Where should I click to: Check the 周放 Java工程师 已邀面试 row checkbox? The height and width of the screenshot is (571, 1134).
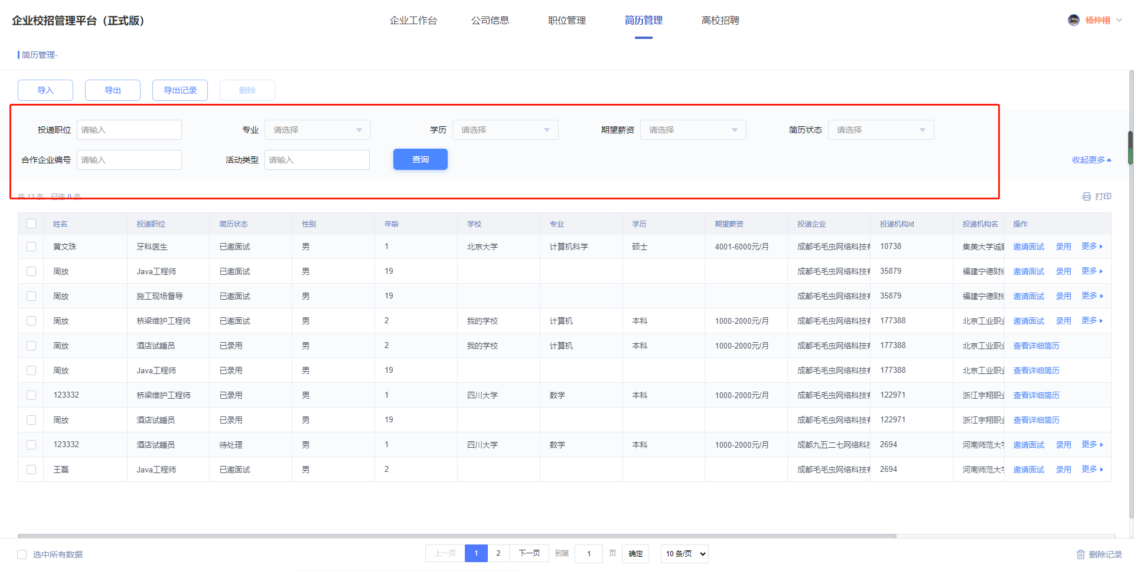point(31,271)
